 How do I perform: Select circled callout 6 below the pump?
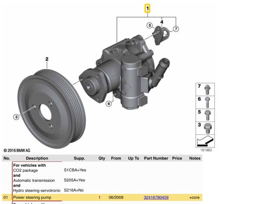109,103
